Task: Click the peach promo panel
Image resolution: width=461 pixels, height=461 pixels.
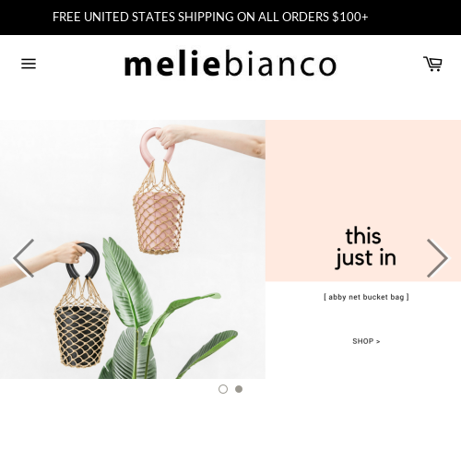Action: [x=363, y=201]
